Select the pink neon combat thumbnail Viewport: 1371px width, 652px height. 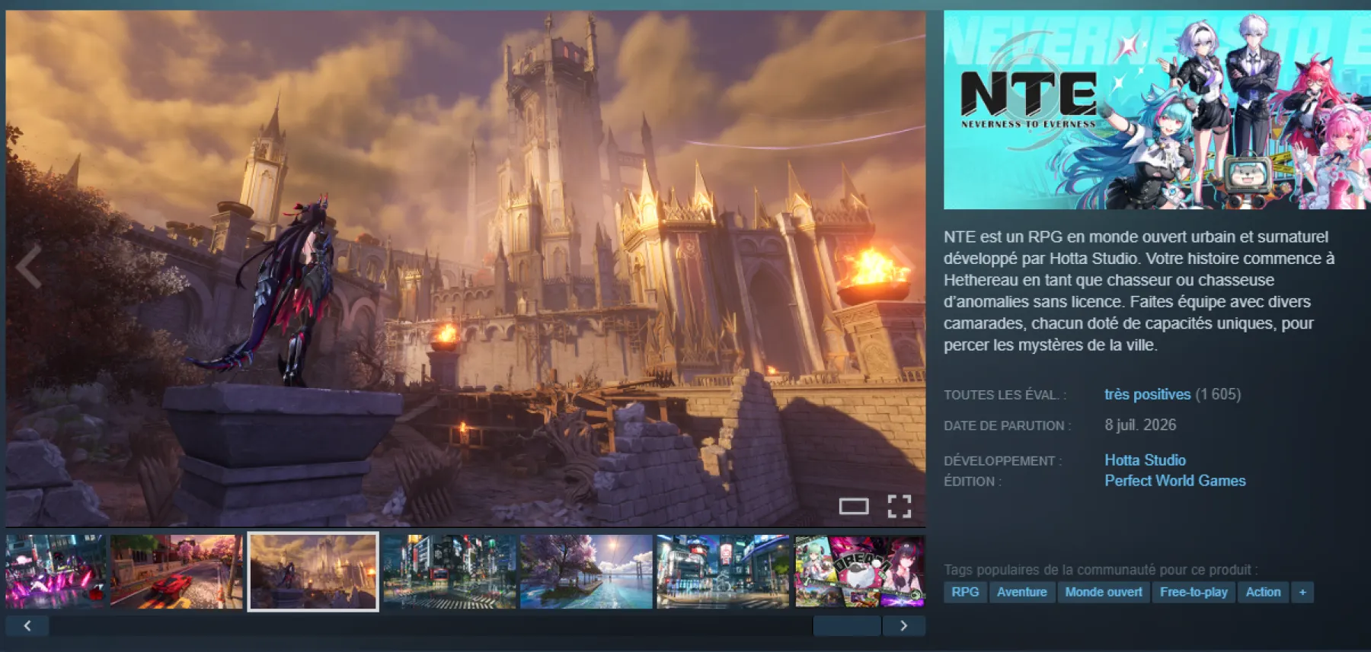coord(56,571)
